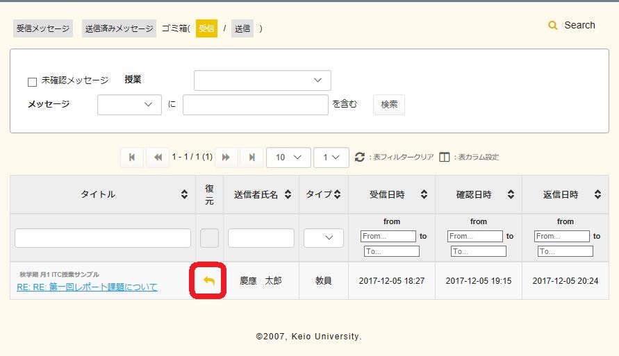Viewport: 619px width, 356px height.
Task: Clear table filters with refresh icon
Action: point(359,158)
